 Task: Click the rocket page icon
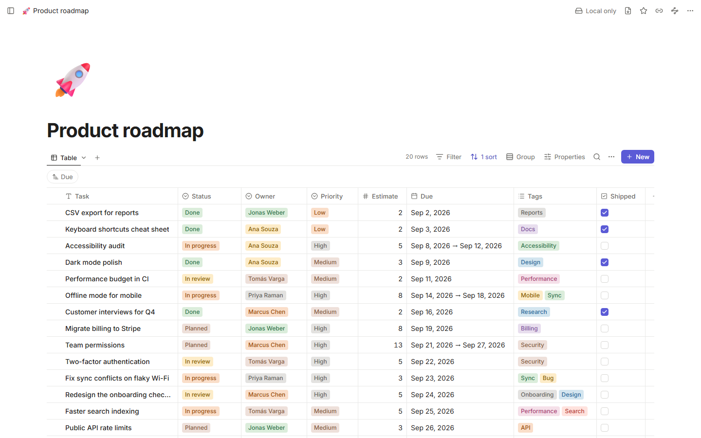pyautogui.click(x=73, y=80)
